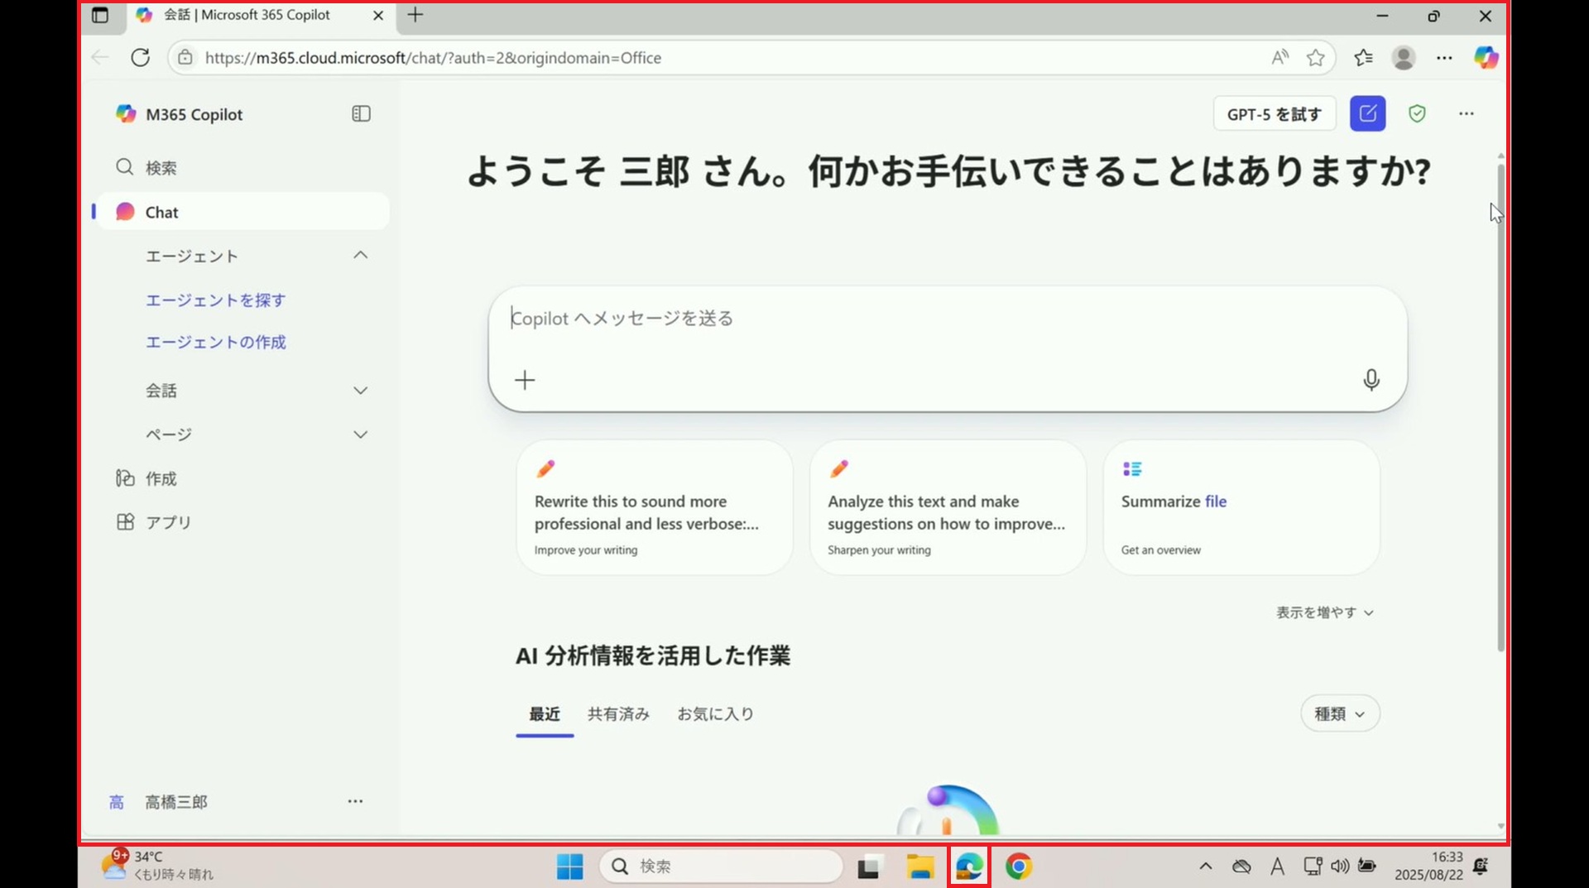The width and height of the screenshot is (1589, 888).
Task: Add page to favorites star icon
Action: click(x=1315, y=57)
